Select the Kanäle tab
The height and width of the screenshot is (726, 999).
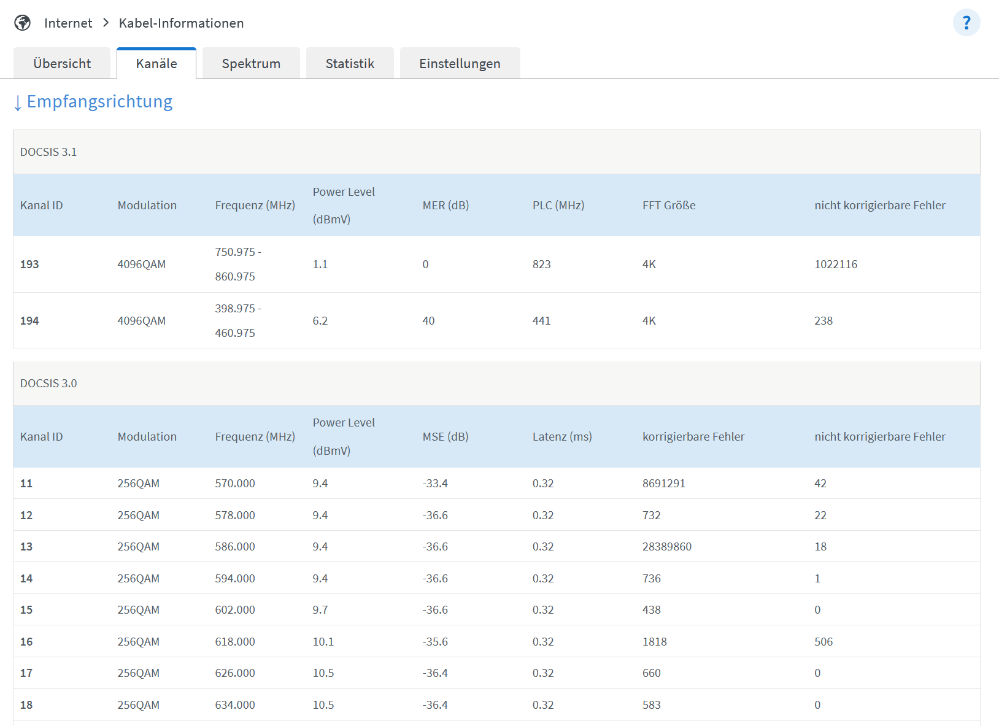point(156,63)
